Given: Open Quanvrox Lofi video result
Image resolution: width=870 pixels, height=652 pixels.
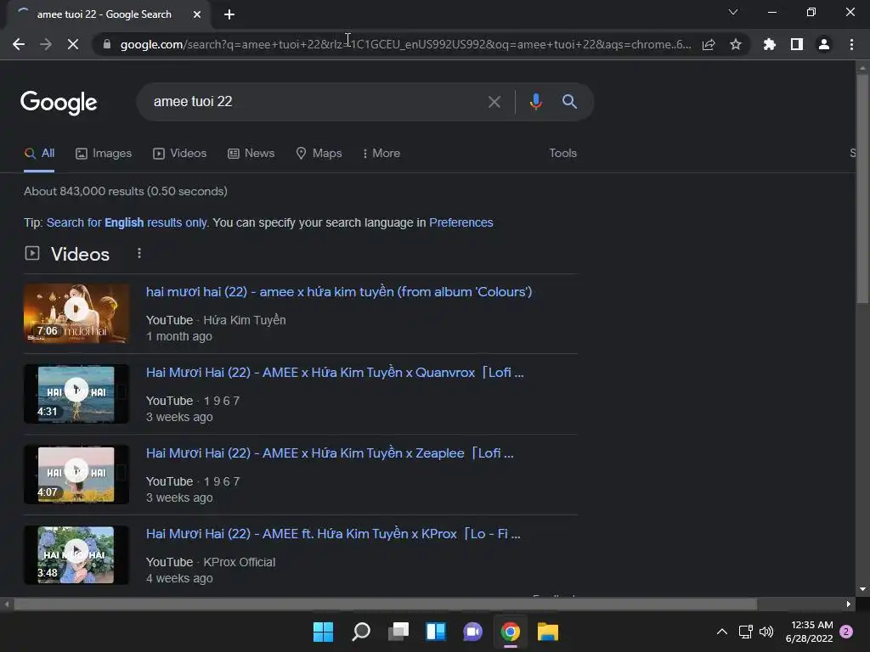Looking at the screenshot, I should coord(335,373).
